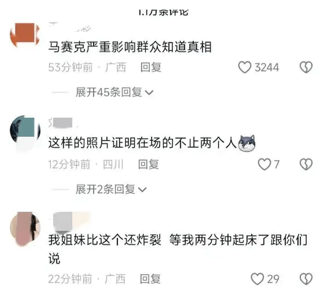
Task: Like the comment with 7 likes
Action: [x=264, y=164]
